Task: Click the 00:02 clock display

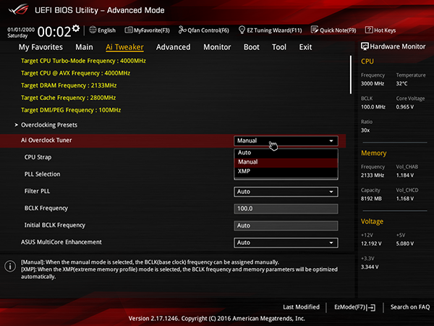Action: tap(54, 32)
